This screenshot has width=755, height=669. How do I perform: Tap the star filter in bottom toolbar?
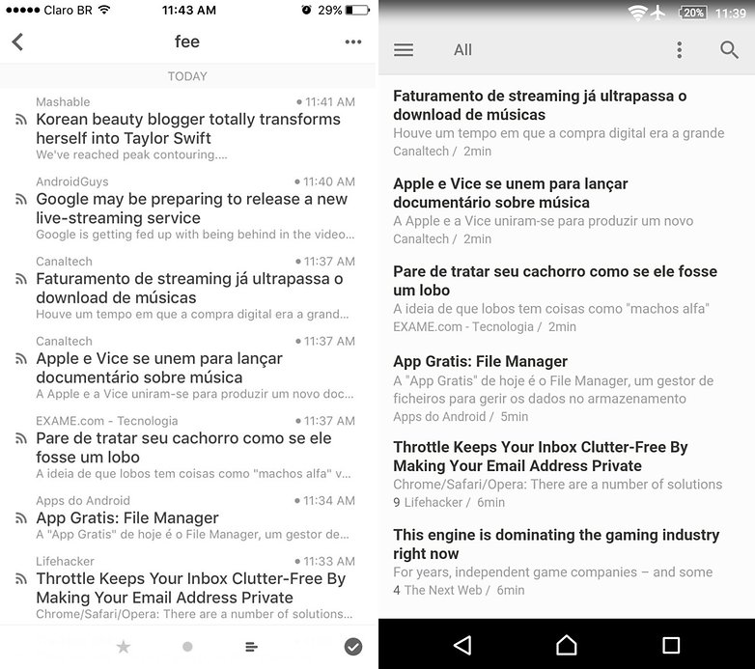pos(124,647)
